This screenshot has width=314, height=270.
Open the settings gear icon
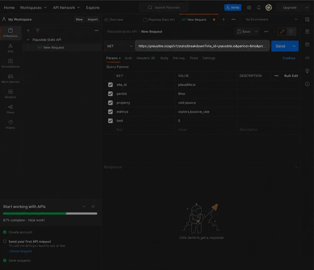click(249, 7)
